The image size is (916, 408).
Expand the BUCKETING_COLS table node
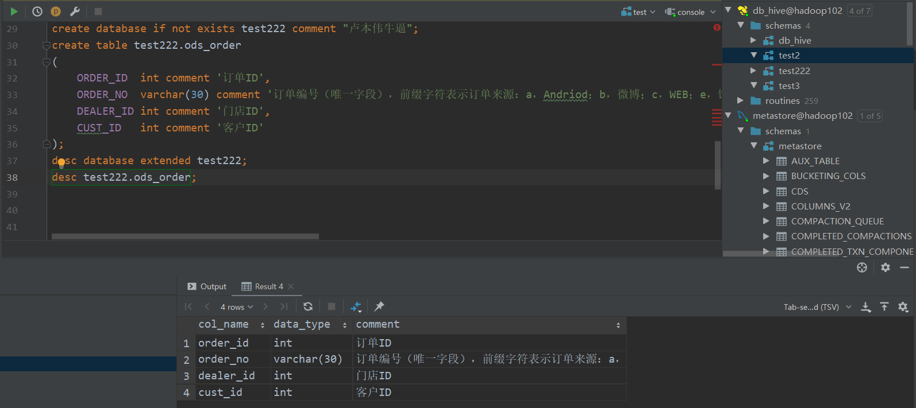coord(766,176)
